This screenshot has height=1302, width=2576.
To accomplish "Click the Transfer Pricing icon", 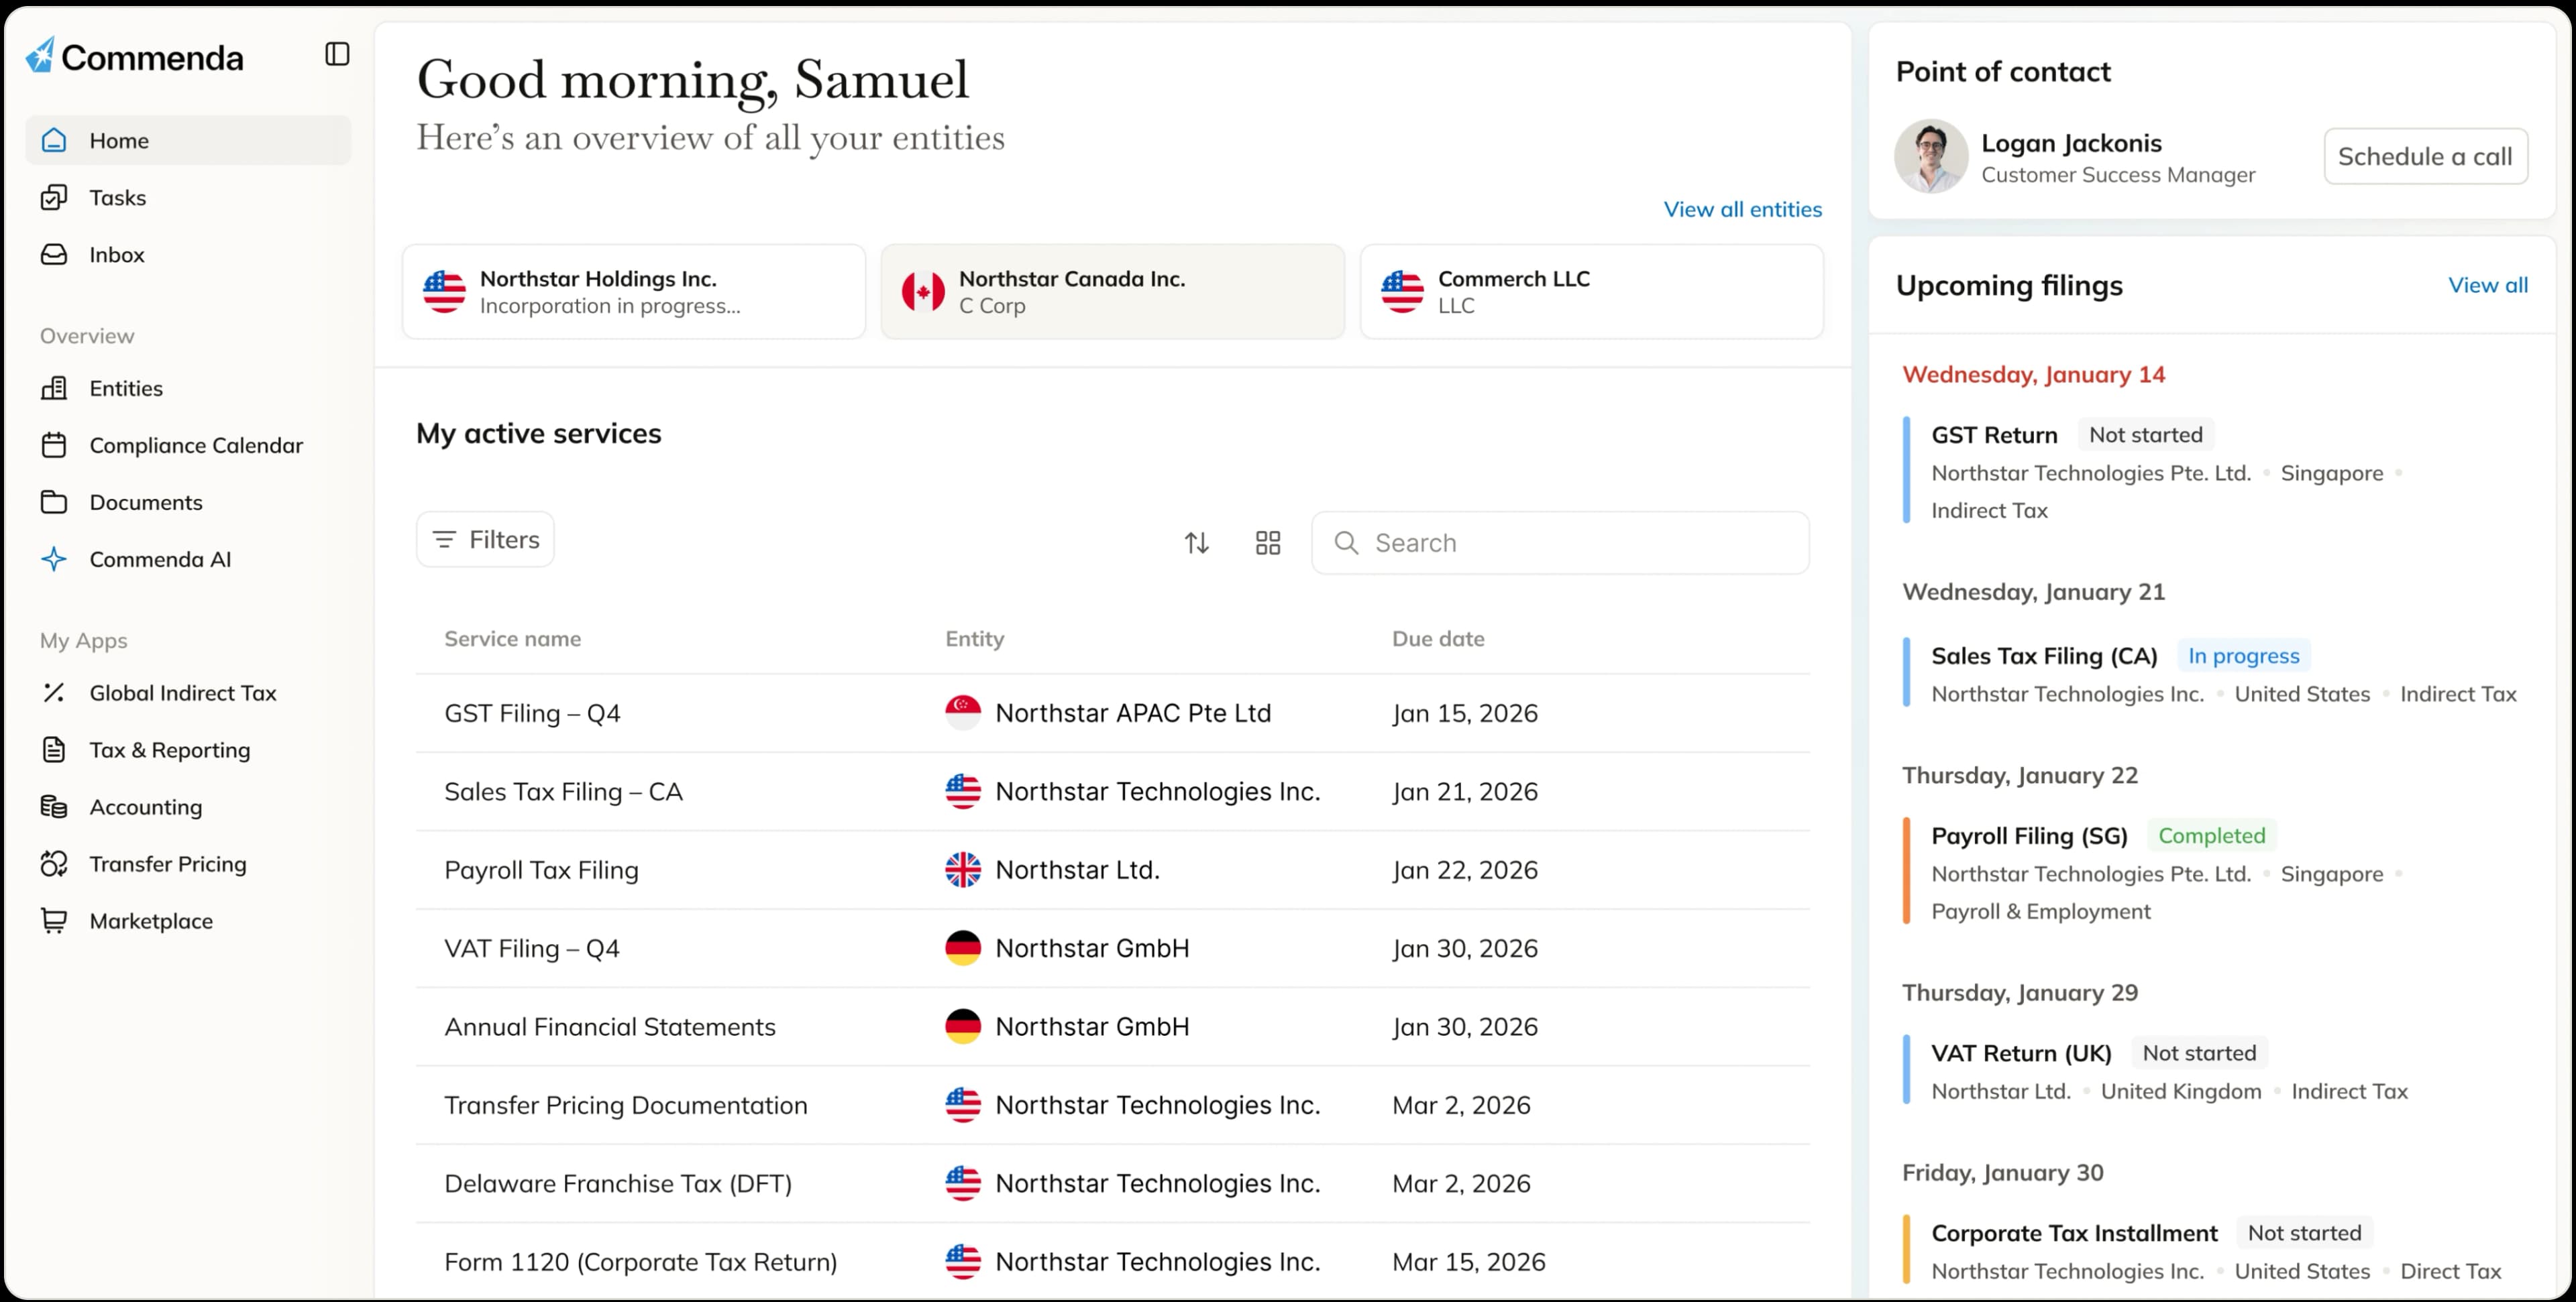I will 54,864.
